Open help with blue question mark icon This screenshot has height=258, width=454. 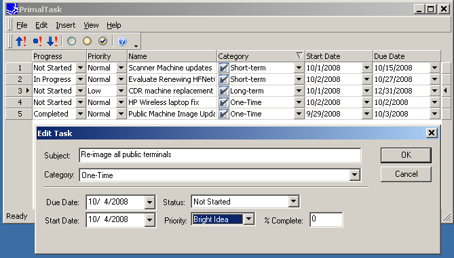[122, 41]
